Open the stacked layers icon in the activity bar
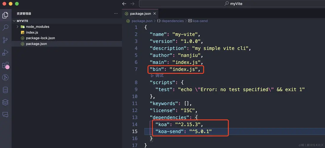Screen dimensions: 325x148 5,102
